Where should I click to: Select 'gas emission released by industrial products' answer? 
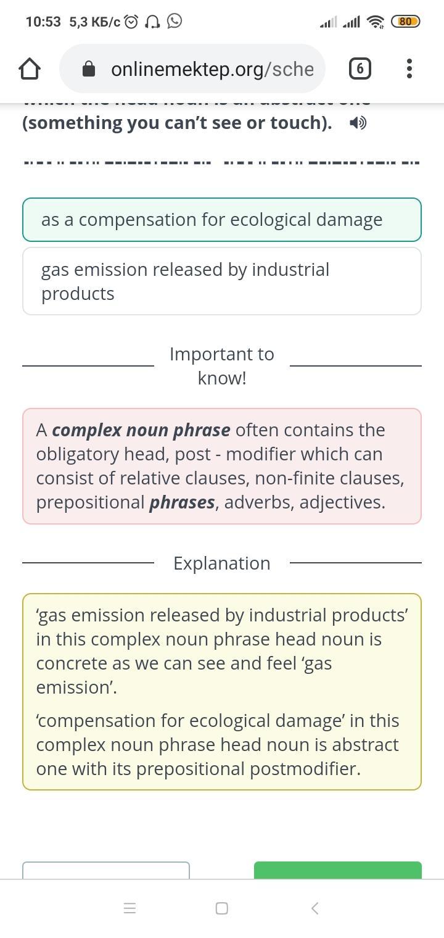[x=222, y=281]
